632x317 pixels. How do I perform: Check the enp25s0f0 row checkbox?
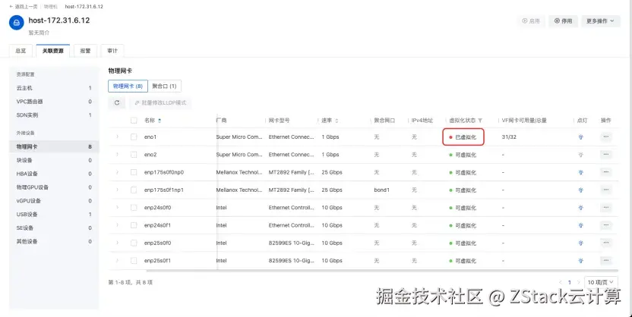(134, 243)
